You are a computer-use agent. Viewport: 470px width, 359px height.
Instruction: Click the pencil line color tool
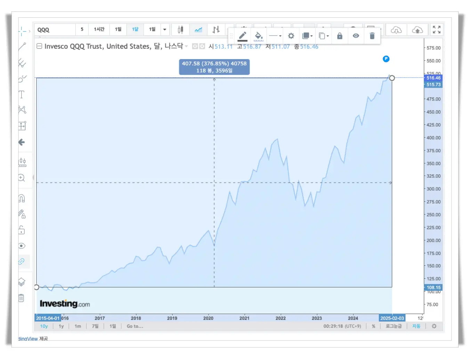tap(243, 36)
